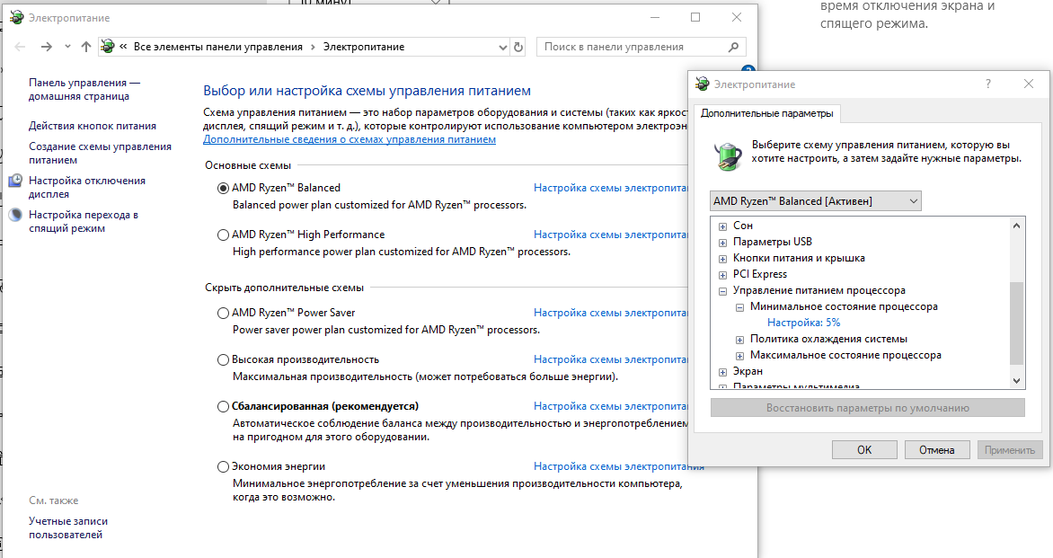This screenshot has height=558, width=1053.
Task: Click the settings tree scrollbar down arrow
Action: [x=1017, y=381]
